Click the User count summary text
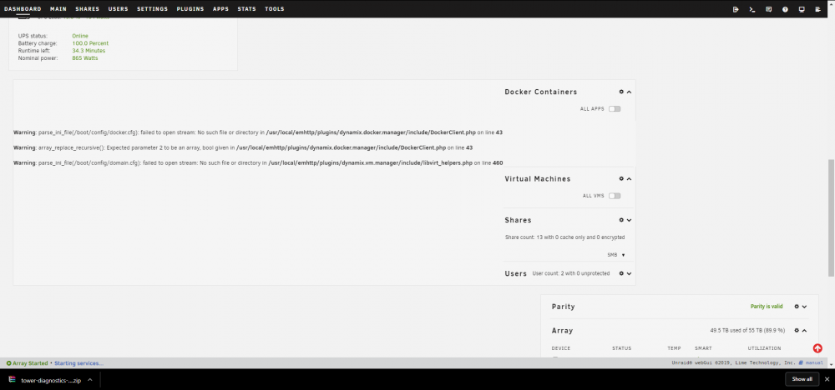This screenshot has width=835, height=390. (x=571, y=273)
